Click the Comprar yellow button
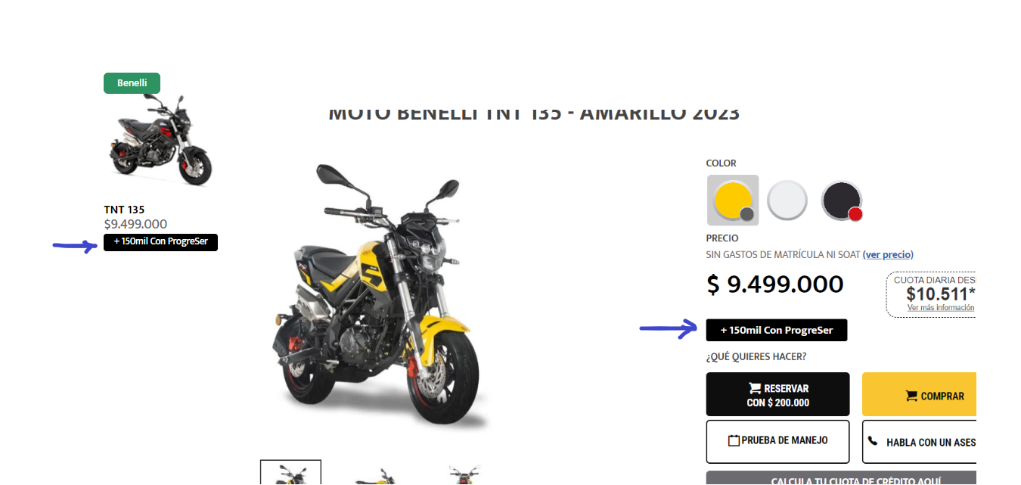This screenshot has width=1021, height=485. tap(919, 394)
